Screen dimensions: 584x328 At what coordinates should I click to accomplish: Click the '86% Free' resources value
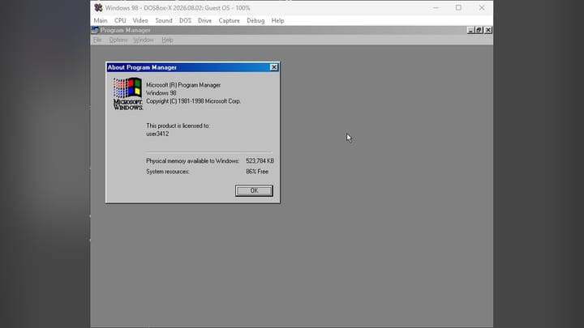257,172
